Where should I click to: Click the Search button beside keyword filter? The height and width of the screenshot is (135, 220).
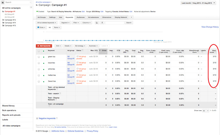click(129, 23)
